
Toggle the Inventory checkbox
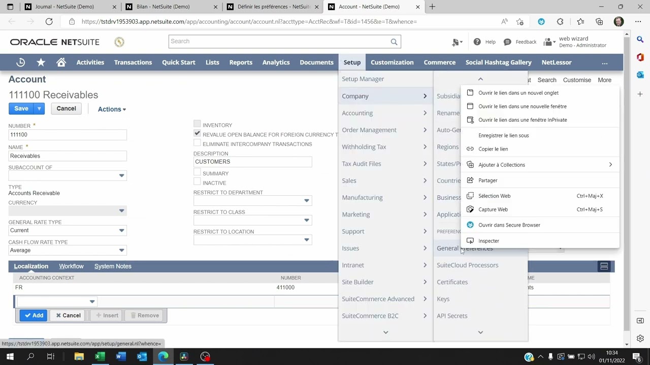(x=197, y=124)
